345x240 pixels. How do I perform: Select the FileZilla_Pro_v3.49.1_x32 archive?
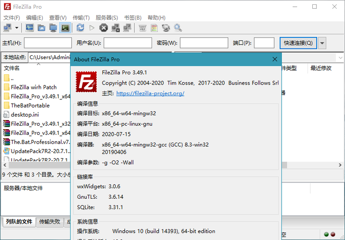pyautogui.click(x=37, y=124)
